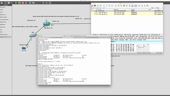
Task: Toggle show interface labels in GNS3 toolbar
Action: 9,3
